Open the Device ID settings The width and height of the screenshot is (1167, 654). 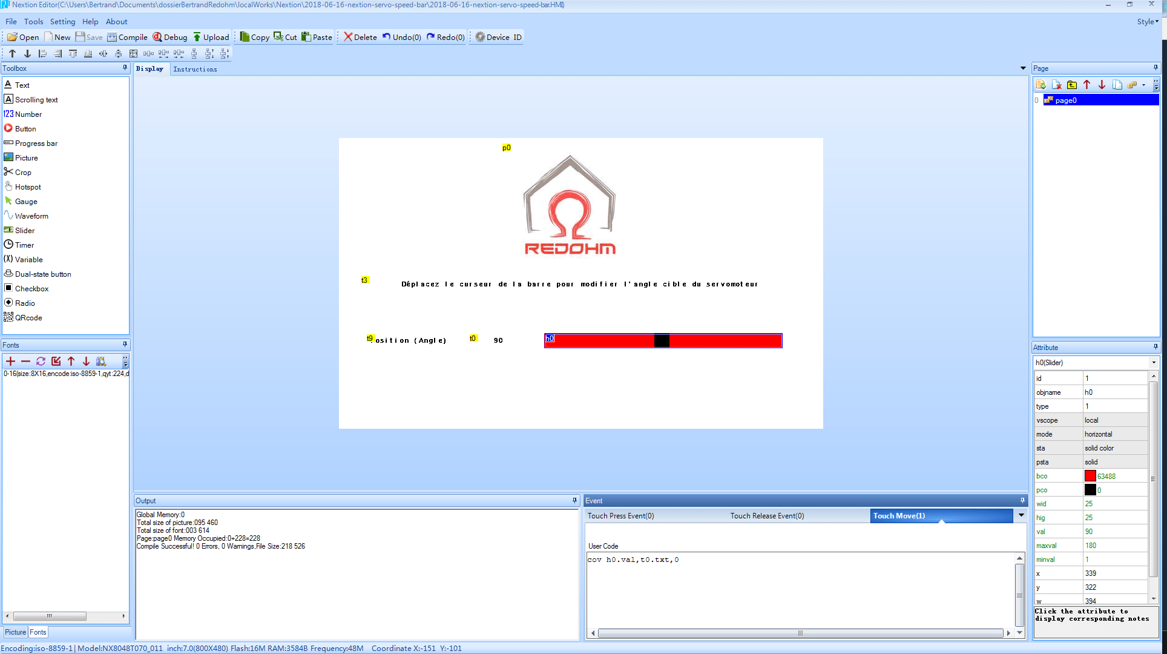(x=499, y=37)
